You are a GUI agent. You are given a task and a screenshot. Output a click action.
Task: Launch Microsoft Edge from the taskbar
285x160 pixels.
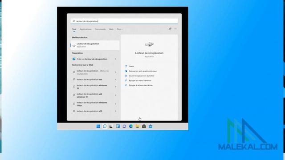tap(130, 126)
